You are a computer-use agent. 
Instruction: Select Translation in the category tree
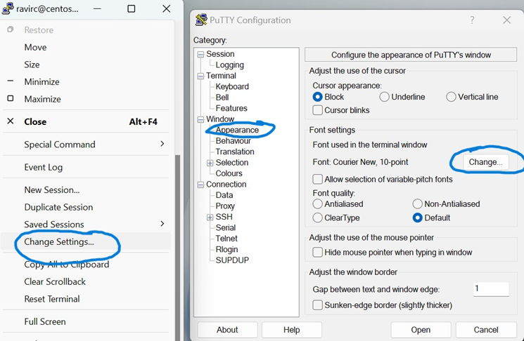[235, 152]
